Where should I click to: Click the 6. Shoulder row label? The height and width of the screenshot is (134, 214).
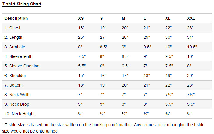[15, 76]
